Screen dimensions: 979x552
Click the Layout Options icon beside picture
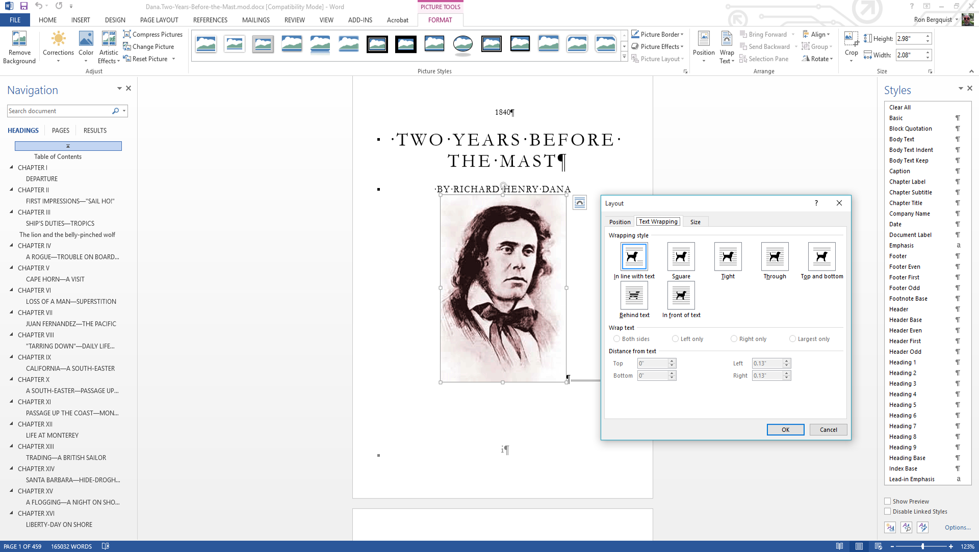[x=580, y=203]
